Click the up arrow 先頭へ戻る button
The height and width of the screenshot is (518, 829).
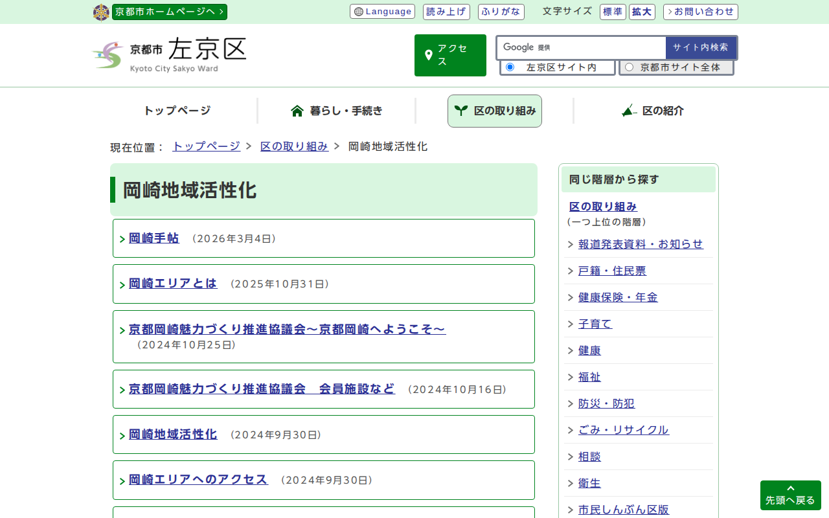[x=790, y=495]
